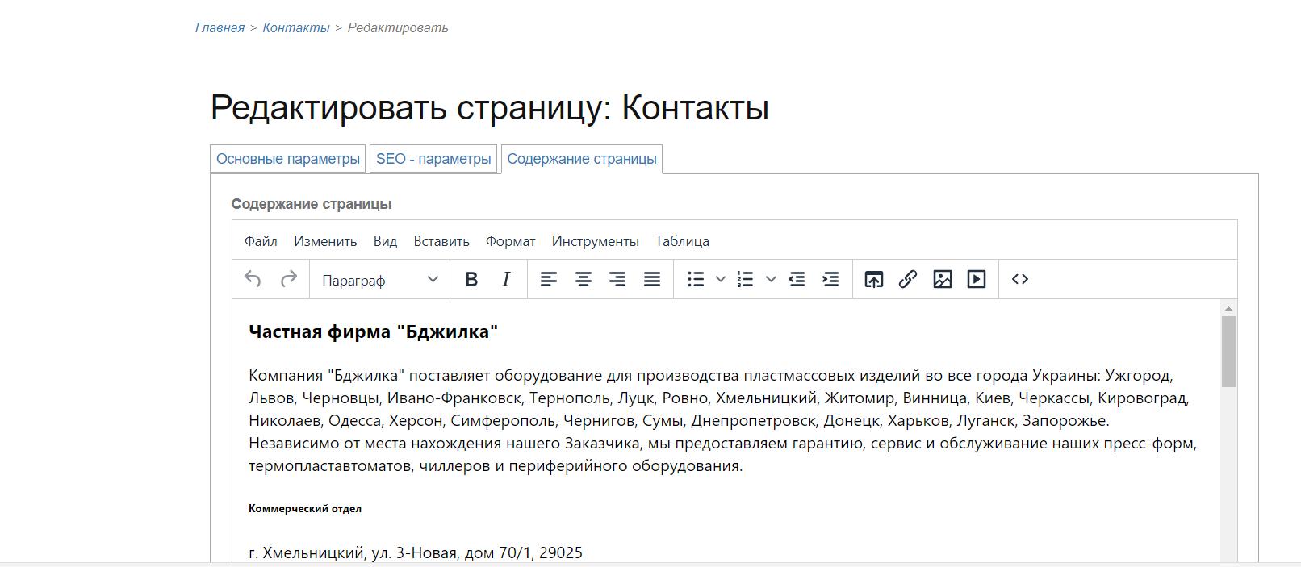Expand bullet list style options arrow
The image size is (1301, 567).
(x=721, y=279)
